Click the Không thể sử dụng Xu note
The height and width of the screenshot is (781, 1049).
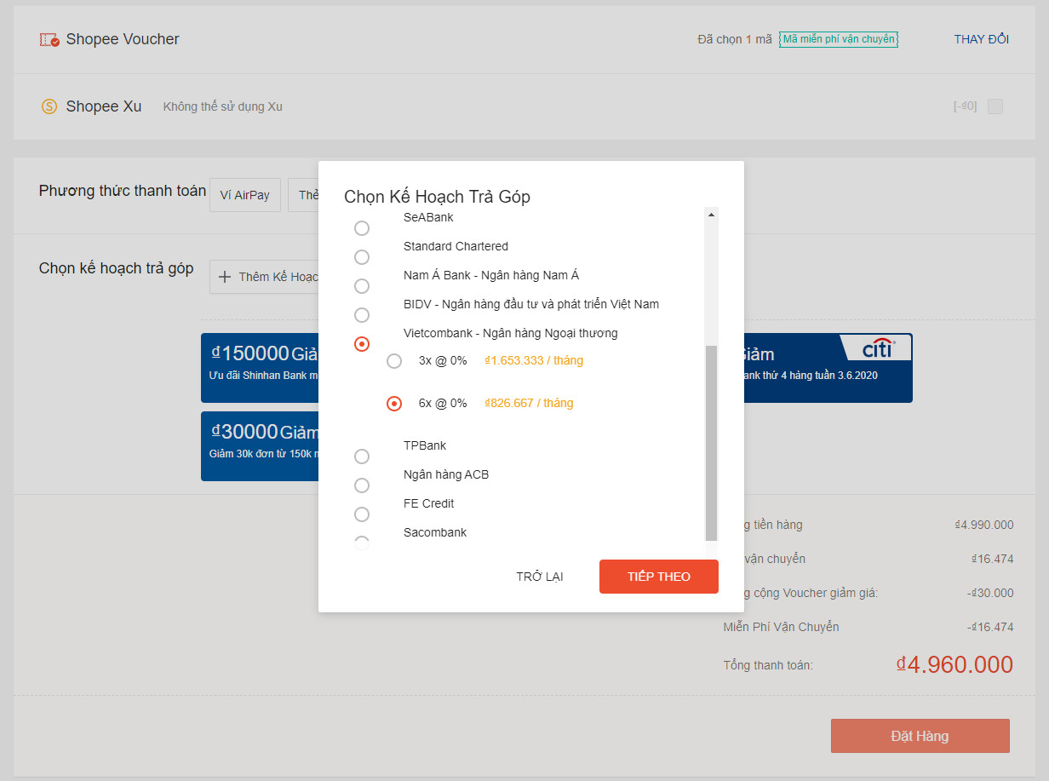pyautogui.click(x=223, y=106)
